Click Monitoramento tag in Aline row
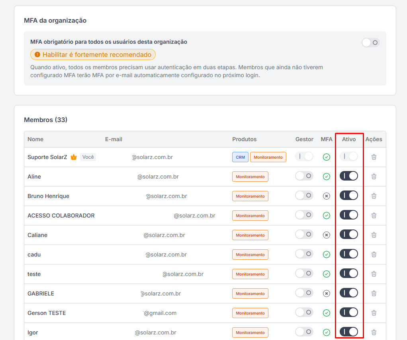Image resolution: width=407 pixels, height=340 pixels. pyautogui.click(x=250, y=177)
